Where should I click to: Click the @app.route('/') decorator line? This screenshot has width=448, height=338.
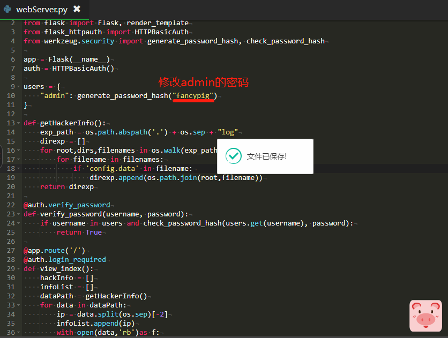(55, 250)
